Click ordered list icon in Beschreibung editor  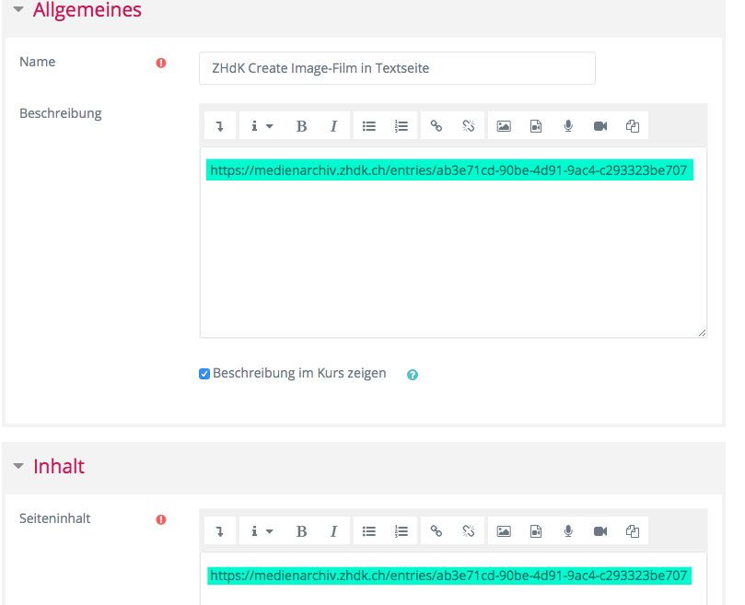point(401,126)
